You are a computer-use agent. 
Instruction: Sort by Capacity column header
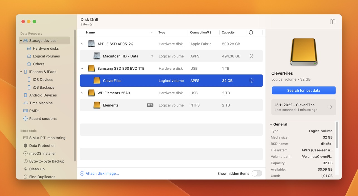pos(228,33)
